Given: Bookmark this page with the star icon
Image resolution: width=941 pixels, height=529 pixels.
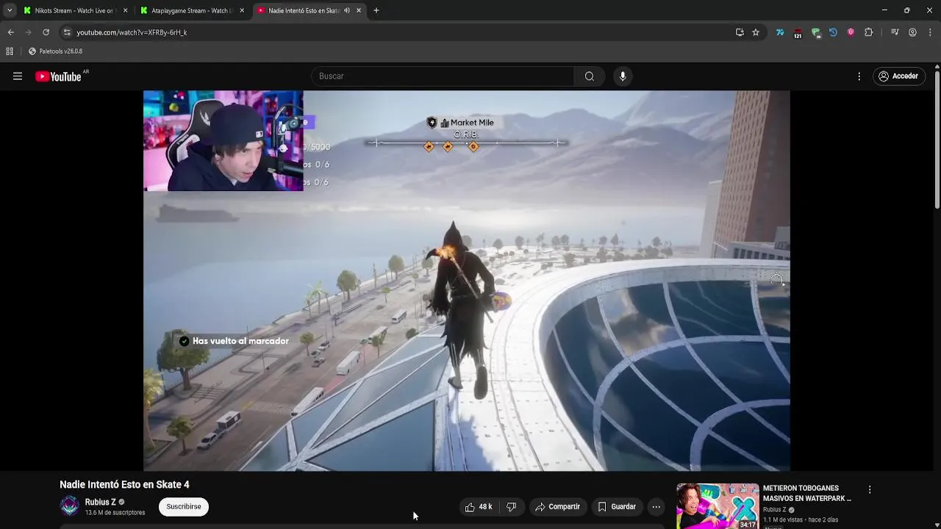Looking at the screenshot, I should tap(756, 32).
